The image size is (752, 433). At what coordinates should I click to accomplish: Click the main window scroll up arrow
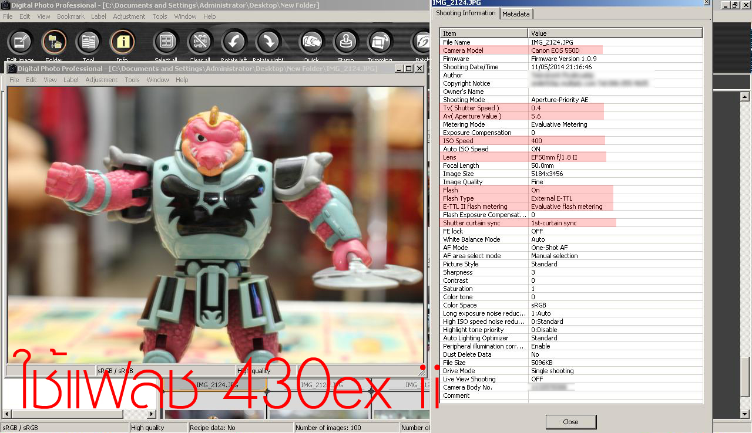point(745,97)
